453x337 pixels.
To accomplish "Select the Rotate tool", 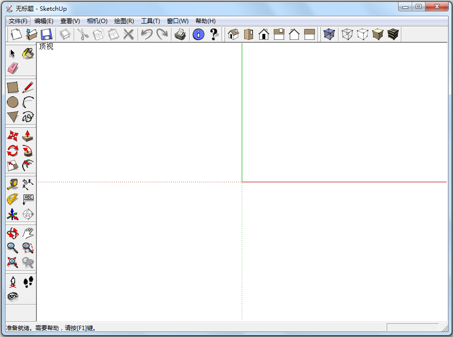I will point(12,150).
